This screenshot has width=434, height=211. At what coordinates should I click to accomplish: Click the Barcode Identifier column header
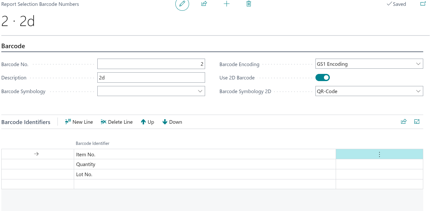(92, 143)
